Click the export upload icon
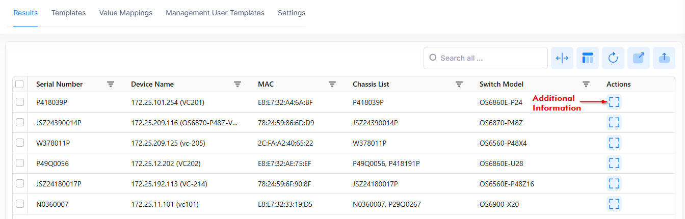 tap(664, 58)
